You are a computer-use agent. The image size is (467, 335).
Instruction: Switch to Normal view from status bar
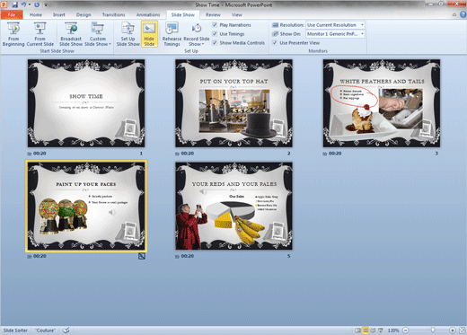pyautogui.click(x=358, y=331)
